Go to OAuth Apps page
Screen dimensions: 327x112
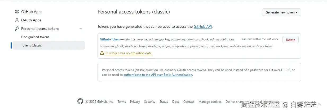click(31, 20)
